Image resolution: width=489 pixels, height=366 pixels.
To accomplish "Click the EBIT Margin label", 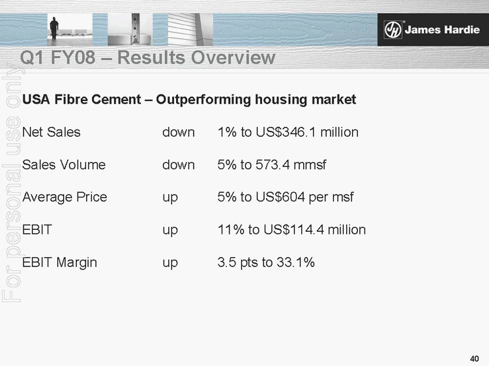I will pyautogui.click(x=59, y=262).
